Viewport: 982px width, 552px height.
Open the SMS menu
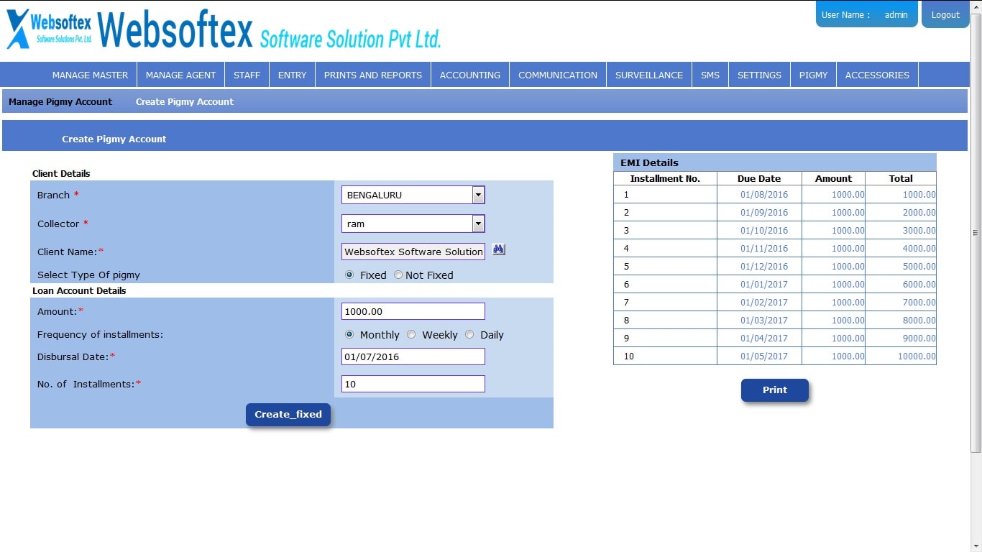coord(710,75)
